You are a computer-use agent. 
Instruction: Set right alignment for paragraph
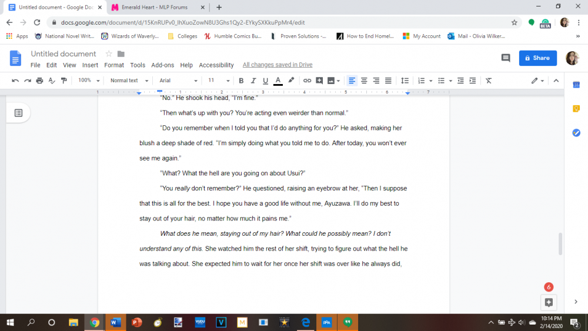pos(376,81)
